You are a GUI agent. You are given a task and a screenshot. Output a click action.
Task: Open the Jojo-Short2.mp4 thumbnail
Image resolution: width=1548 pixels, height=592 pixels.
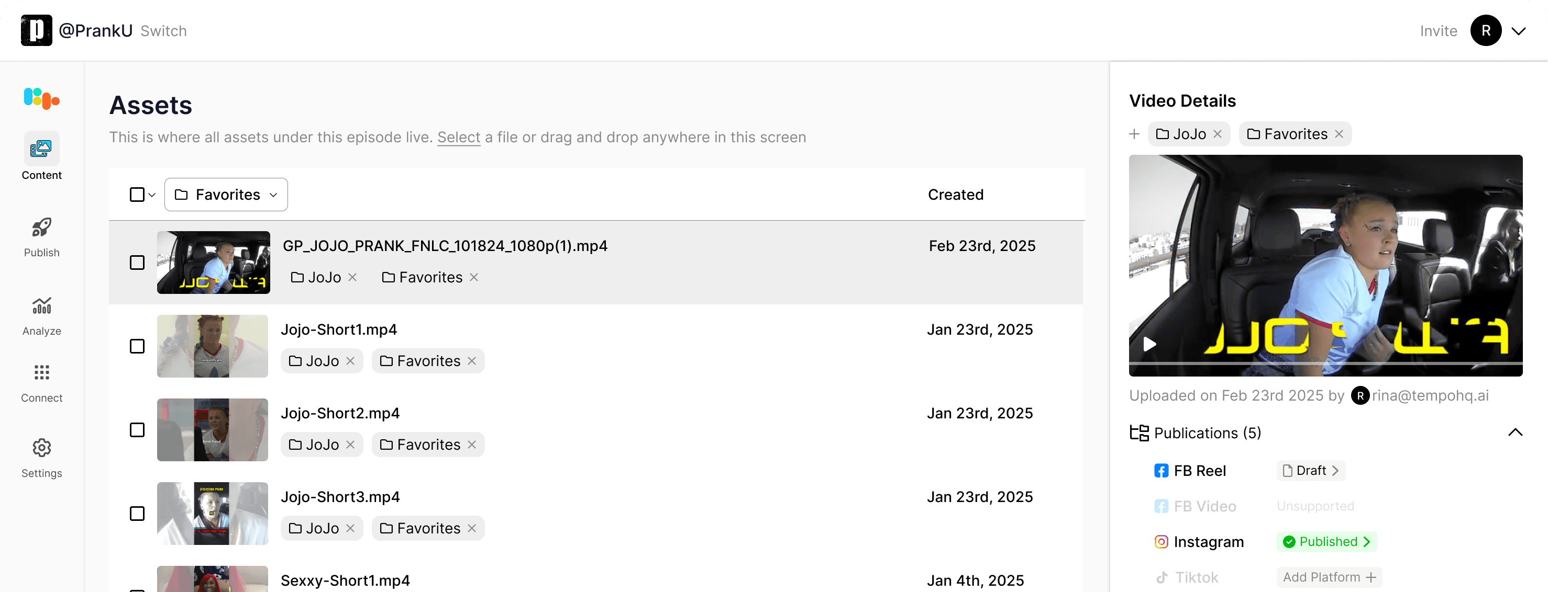pyautogui.click(x=212, y=430)
